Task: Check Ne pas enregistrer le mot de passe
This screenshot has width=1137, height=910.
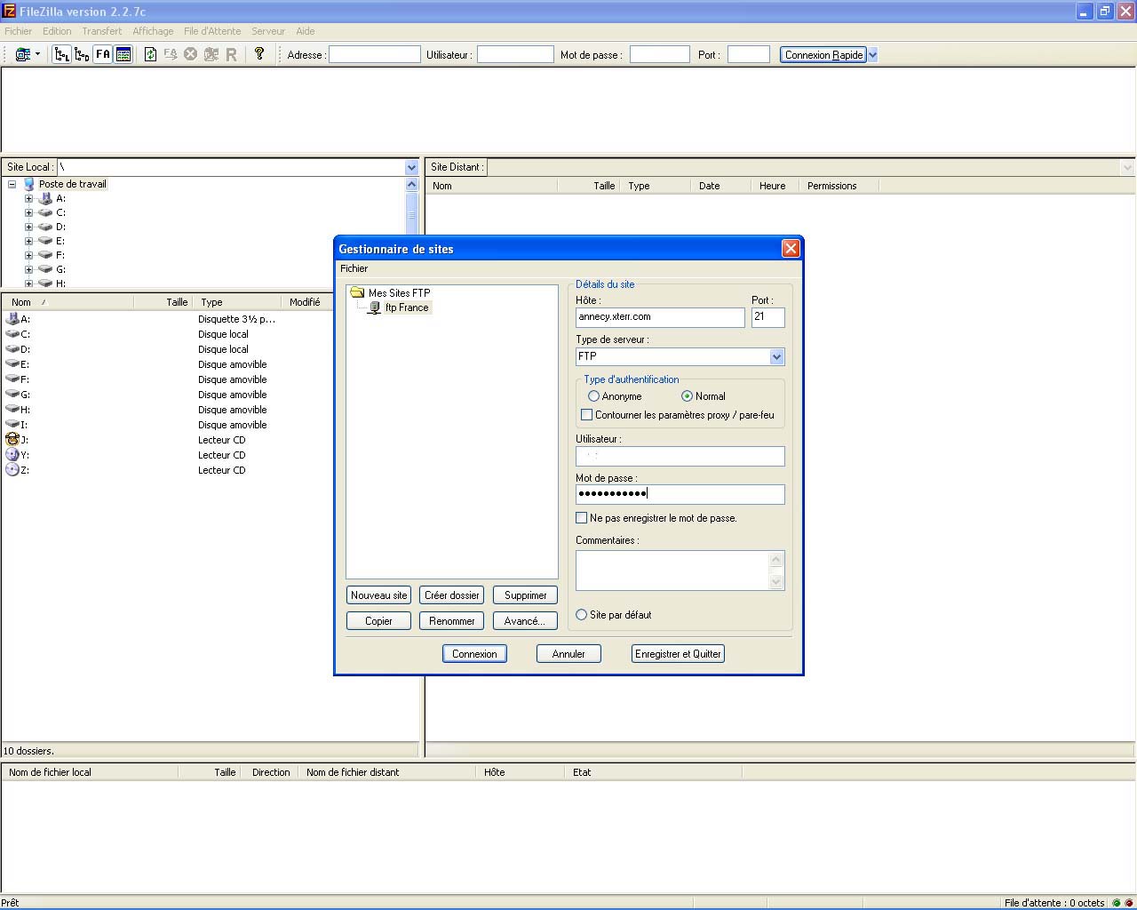Action: [x=582, y=518]
